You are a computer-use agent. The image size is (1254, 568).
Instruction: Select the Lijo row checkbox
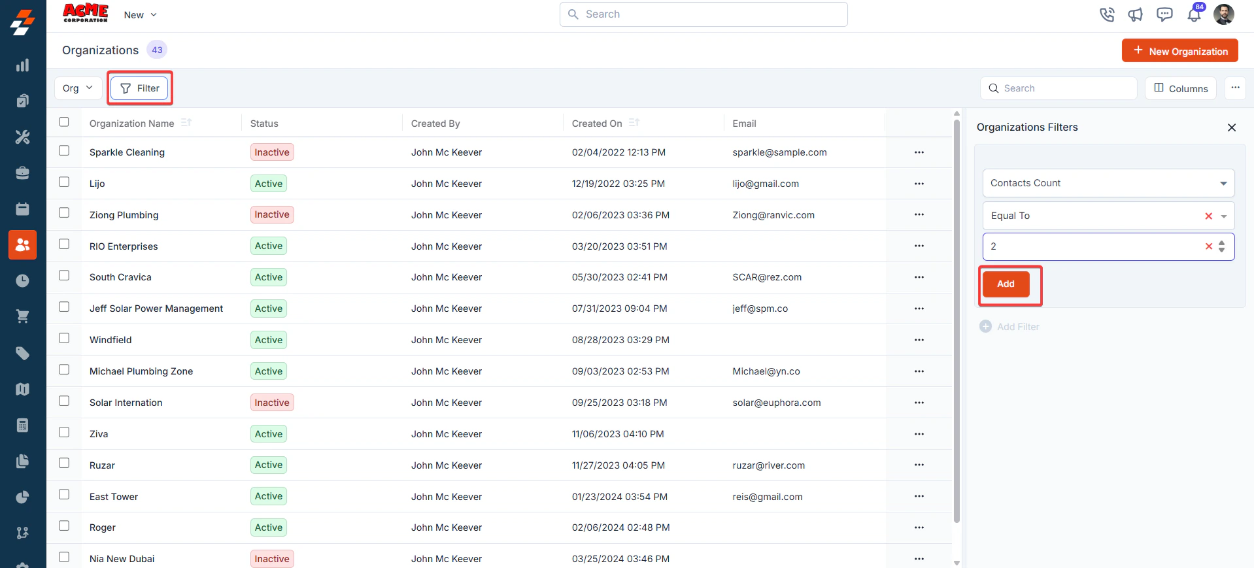point(64,182)
